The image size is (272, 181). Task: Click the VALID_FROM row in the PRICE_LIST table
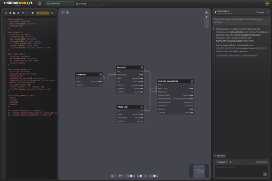(x=130, y=118)
